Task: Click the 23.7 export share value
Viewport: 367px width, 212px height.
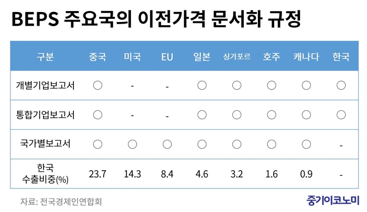Action: (x=98, y=174)
